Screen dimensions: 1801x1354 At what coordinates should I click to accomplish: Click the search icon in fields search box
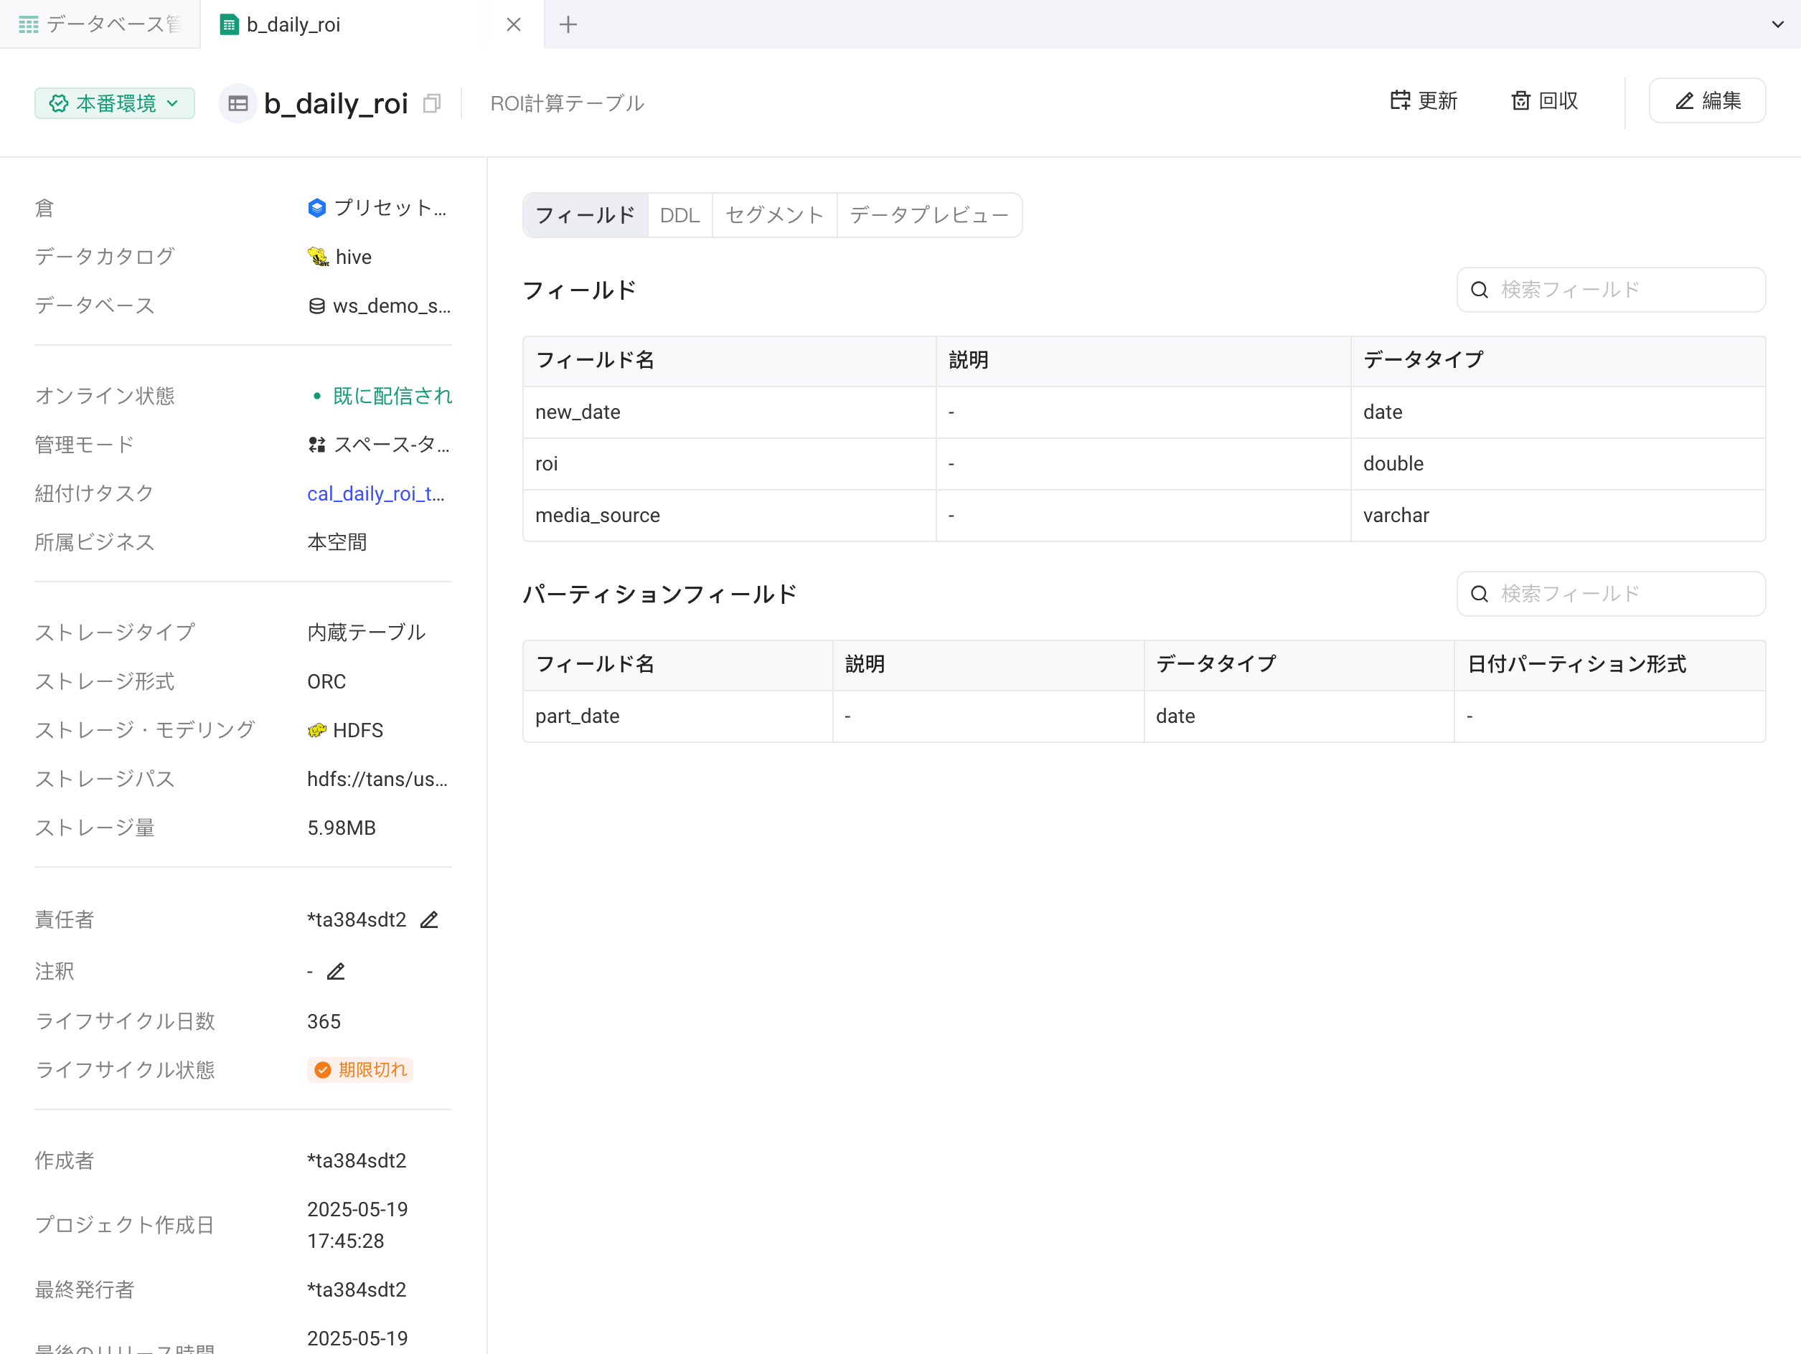coord(1480,290)
